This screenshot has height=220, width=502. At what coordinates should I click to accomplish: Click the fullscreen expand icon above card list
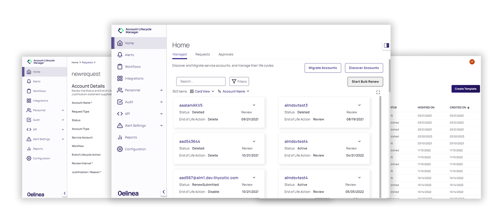378,92
